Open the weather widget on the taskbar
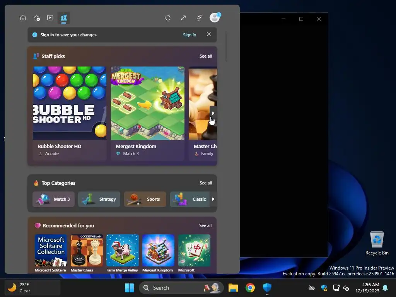This screenshot has width=396, height=297. [x=32, y=288]
